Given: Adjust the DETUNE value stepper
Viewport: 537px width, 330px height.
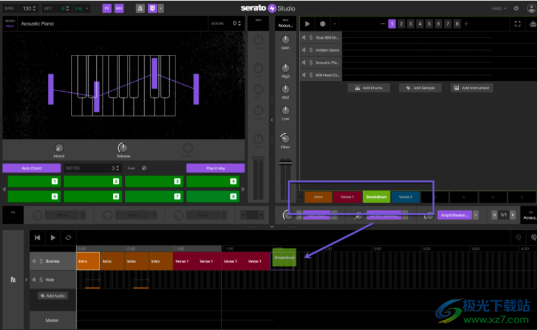Looking at the screenshot, I should click(239, 24).
